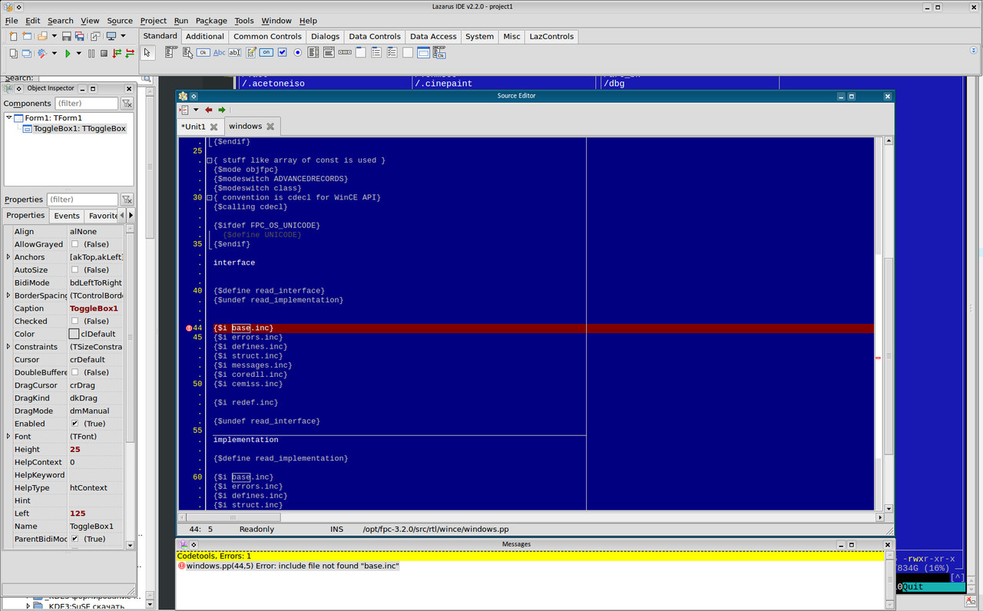Screen dimensions: 983x611
Task: Click the Step Into debugger icon
Action: [x=117, y=53]
